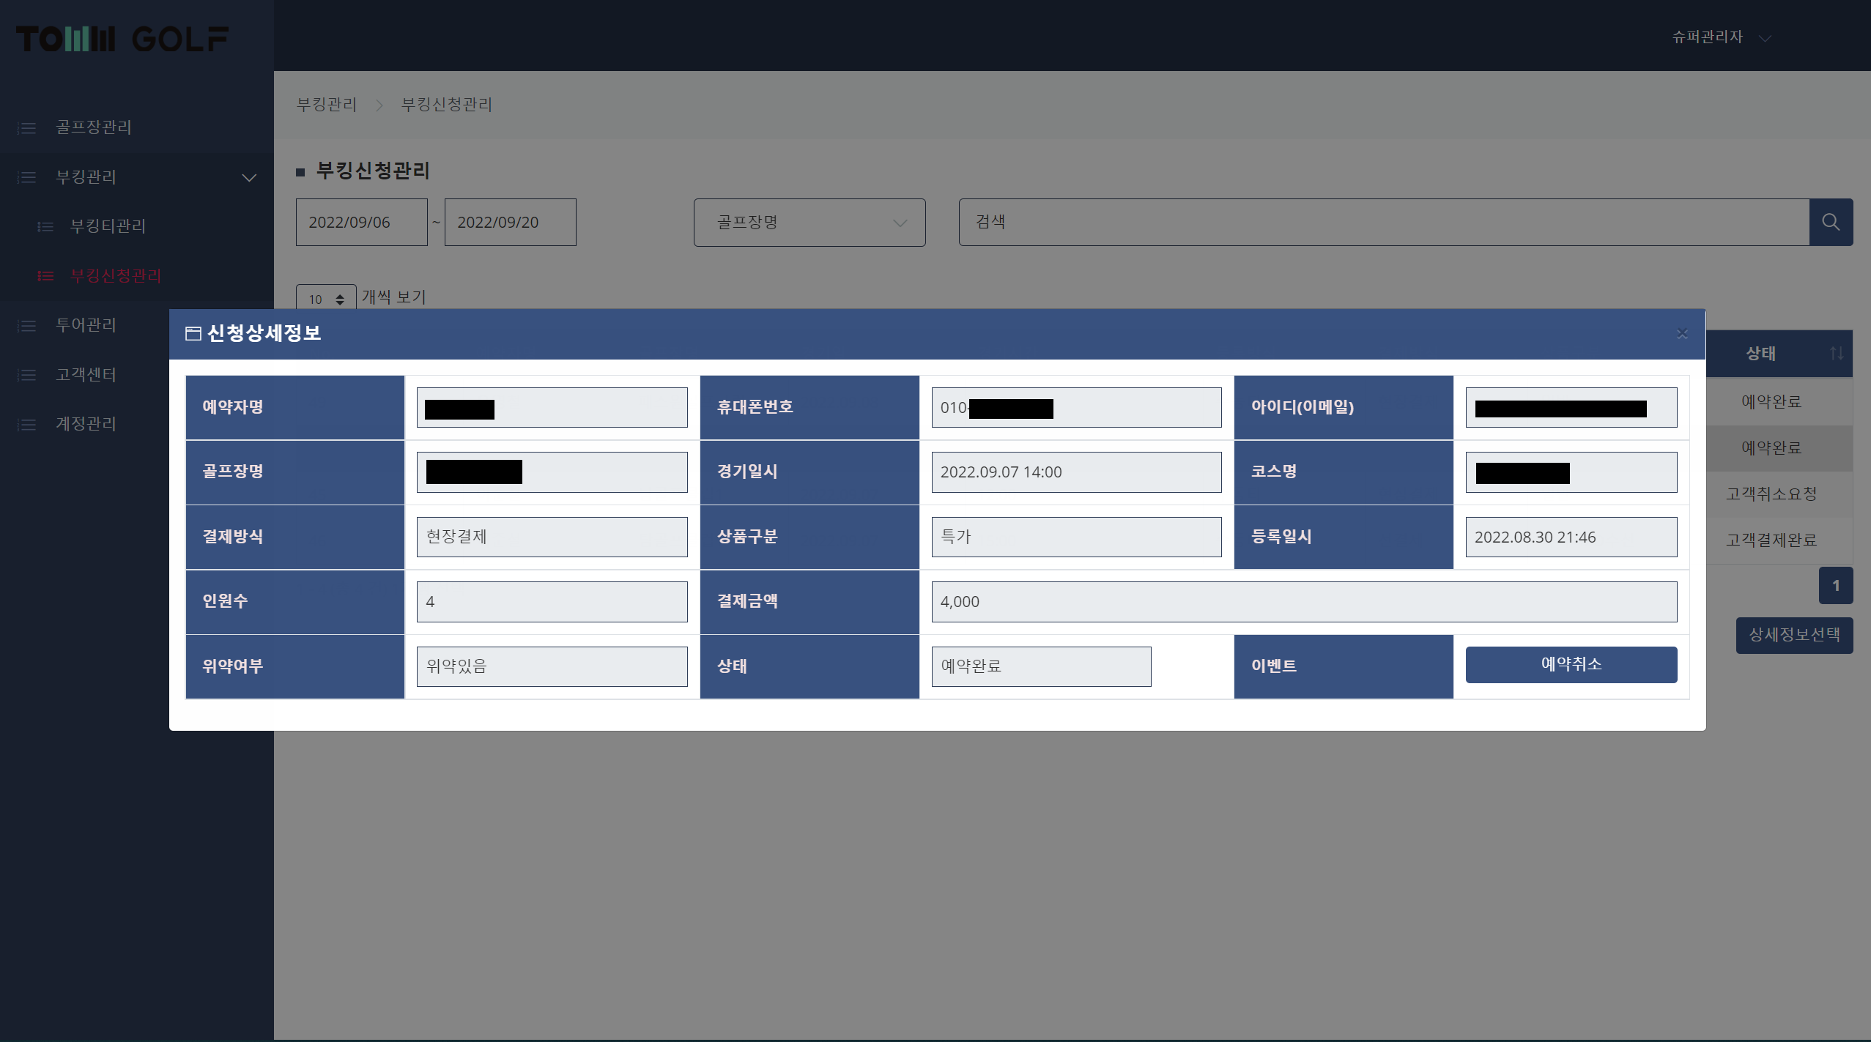Click the start date field 2022/09/06

point(361,223)
